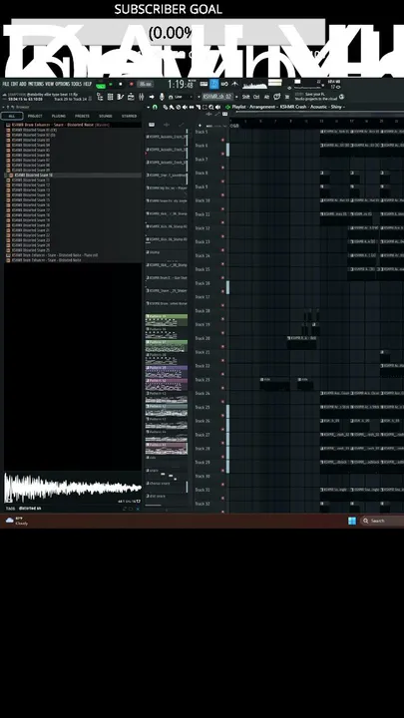404x718 pixels.
Task: Mute Track 14 in the playlist
Action: pyautogui.click(x=223, y=263)
